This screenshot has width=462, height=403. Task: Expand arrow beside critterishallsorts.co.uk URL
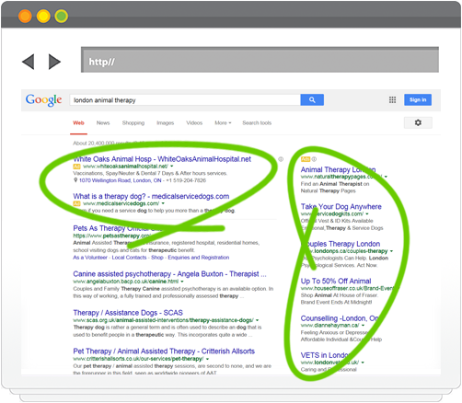pyautogui.click(x=207, y=359)
